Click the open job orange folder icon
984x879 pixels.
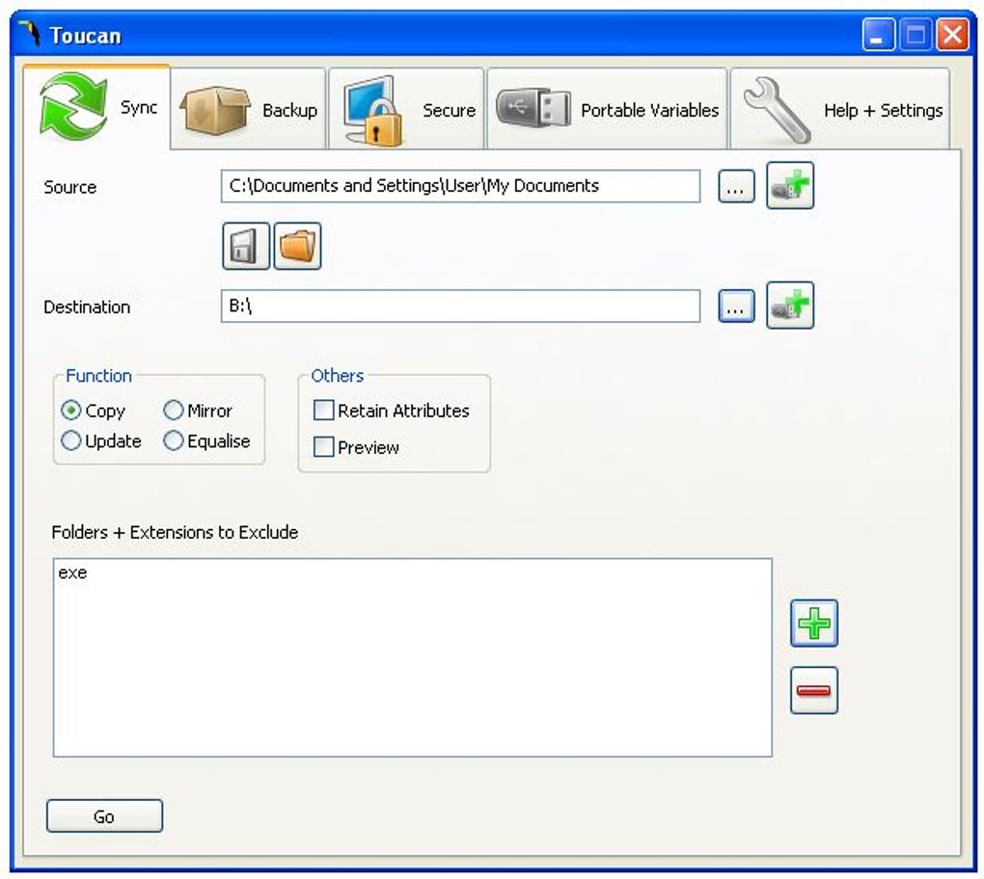(x=297, y=246)
